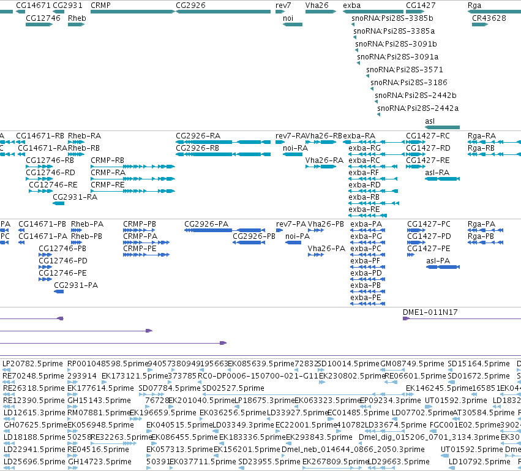The width and height of the screenshot is (521, 471).
Task: Open the exba gene label
Action: tap(352, 6)
